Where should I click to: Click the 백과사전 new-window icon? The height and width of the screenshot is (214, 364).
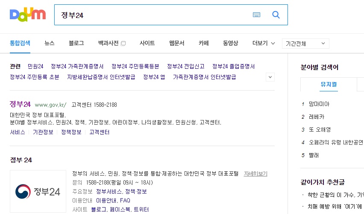pos(123,44)
